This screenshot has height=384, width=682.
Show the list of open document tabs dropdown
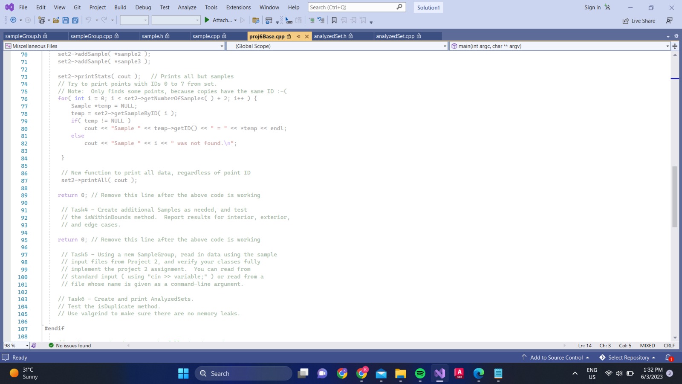pyautogui.click(x=668, y=36)
